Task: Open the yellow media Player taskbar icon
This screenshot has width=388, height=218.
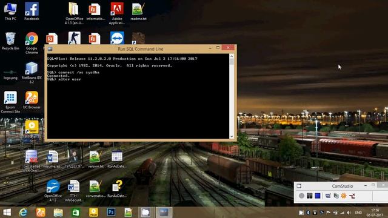Action: (93, 213)
